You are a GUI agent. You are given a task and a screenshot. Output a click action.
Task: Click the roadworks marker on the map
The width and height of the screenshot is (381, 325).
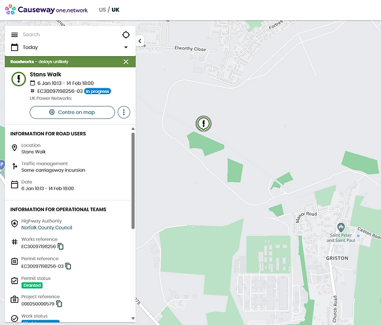tap(204, 124)
